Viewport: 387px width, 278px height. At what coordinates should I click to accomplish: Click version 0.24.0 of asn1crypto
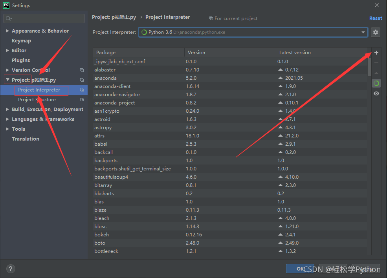pos(193,111)
